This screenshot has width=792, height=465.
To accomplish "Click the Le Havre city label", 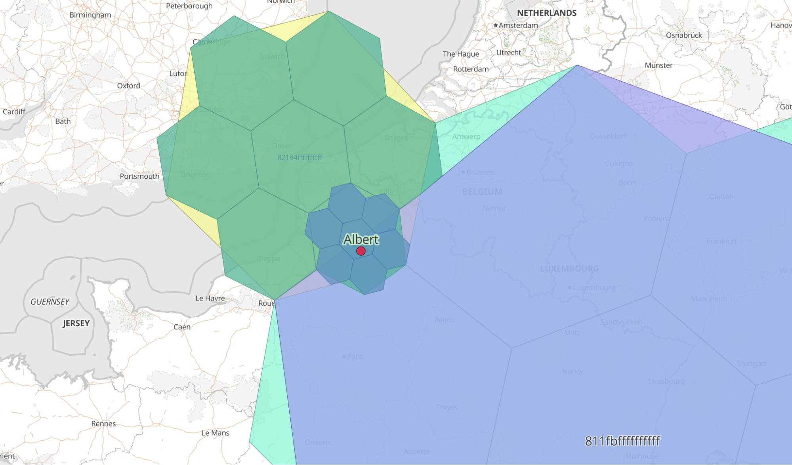I will 210,298.
